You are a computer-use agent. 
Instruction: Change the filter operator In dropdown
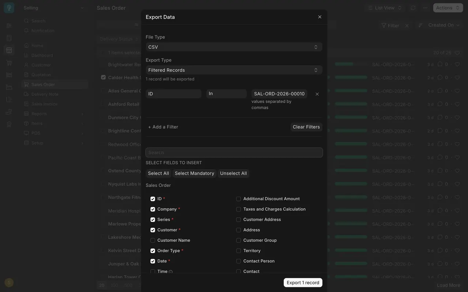point(227,94)
